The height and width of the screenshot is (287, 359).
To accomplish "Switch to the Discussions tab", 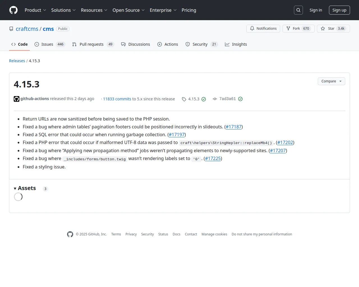I will (135, 44).
